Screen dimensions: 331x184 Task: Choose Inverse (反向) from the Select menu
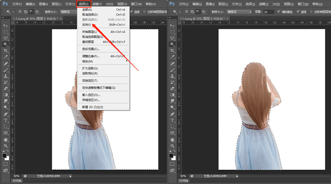pos(103,25)
